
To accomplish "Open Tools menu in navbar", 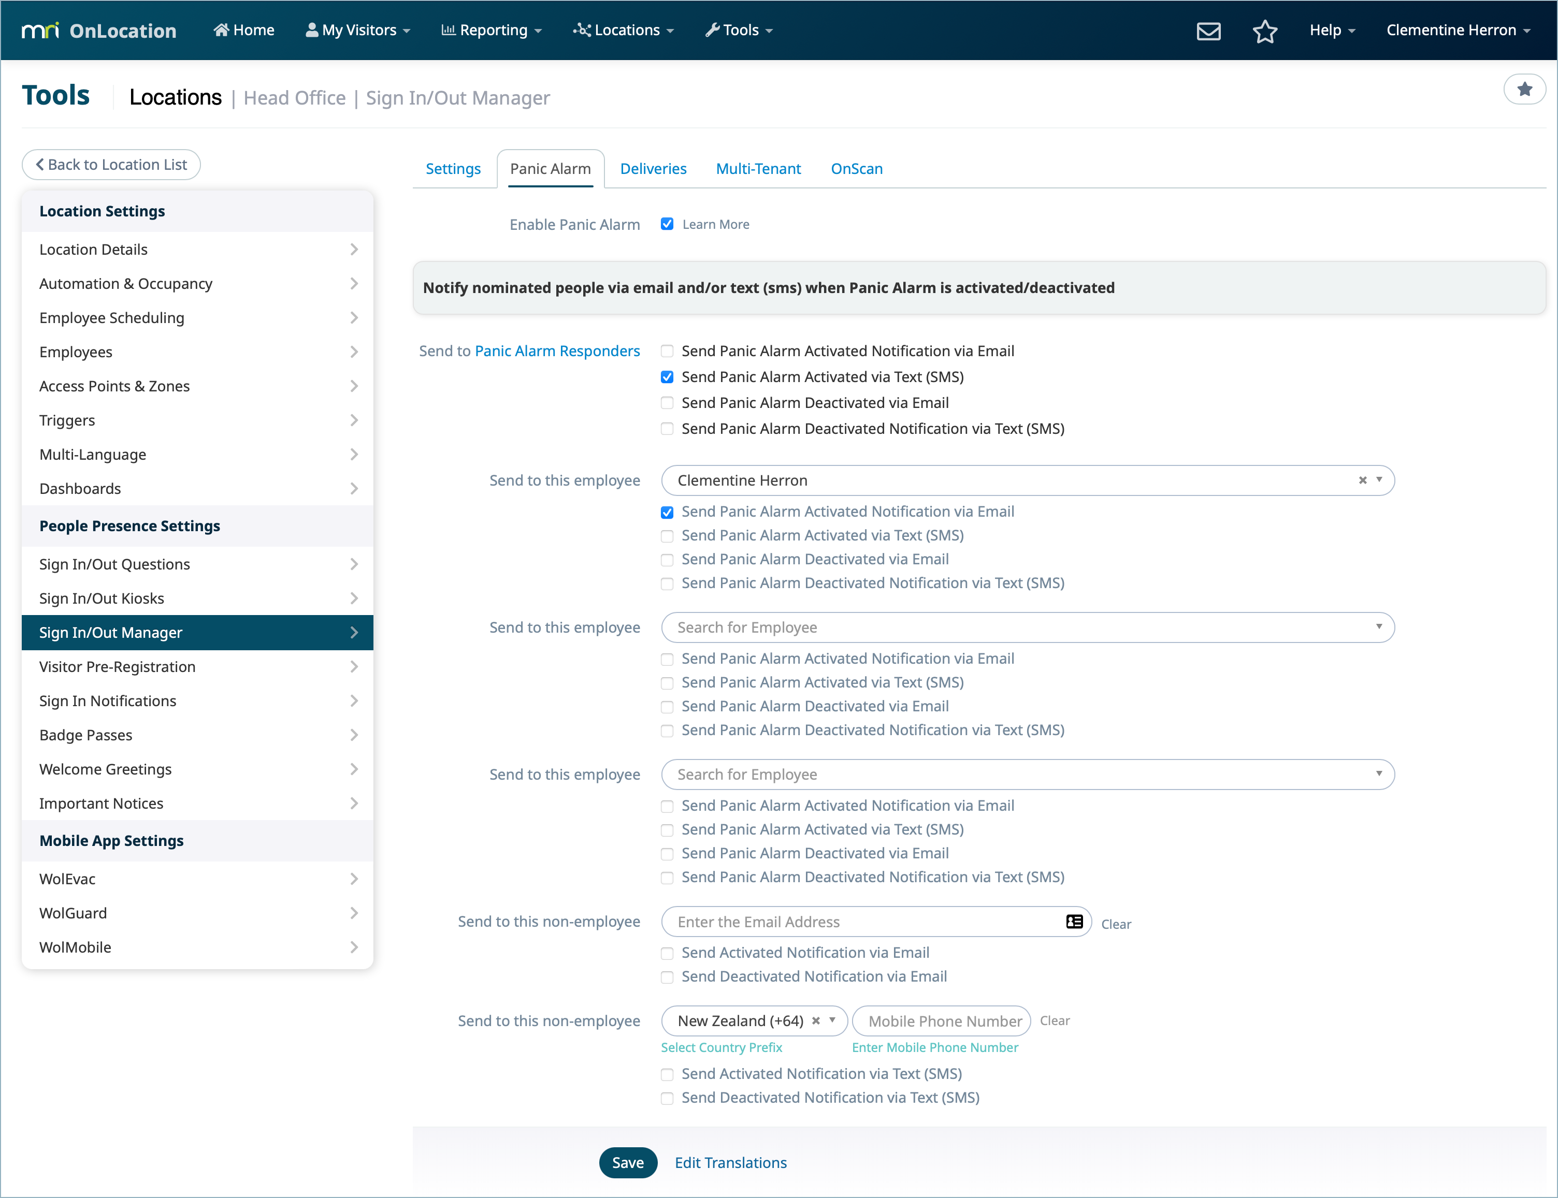I will click(x=739, y=30).
